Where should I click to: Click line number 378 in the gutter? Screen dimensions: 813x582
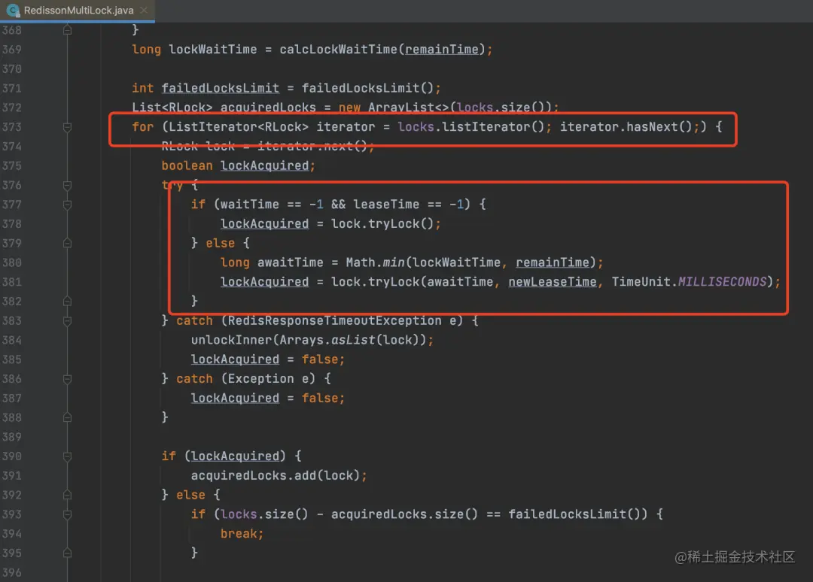coord(11,223)
